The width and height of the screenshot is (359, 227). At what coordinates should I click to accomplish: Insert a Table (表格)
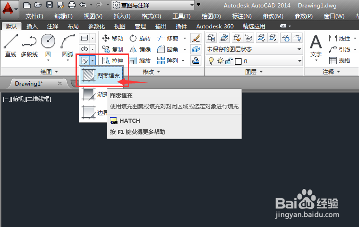339,61
